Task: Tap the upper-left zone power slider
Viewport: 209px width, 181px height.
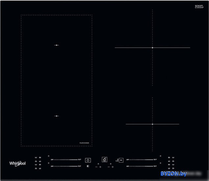Action: point(66,160)
